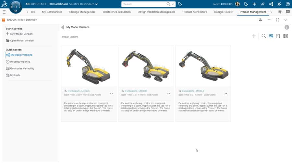Open the hamburger menu
This screenshot has height=164, width=292.
pyautogui.click(x=4, y=12)
